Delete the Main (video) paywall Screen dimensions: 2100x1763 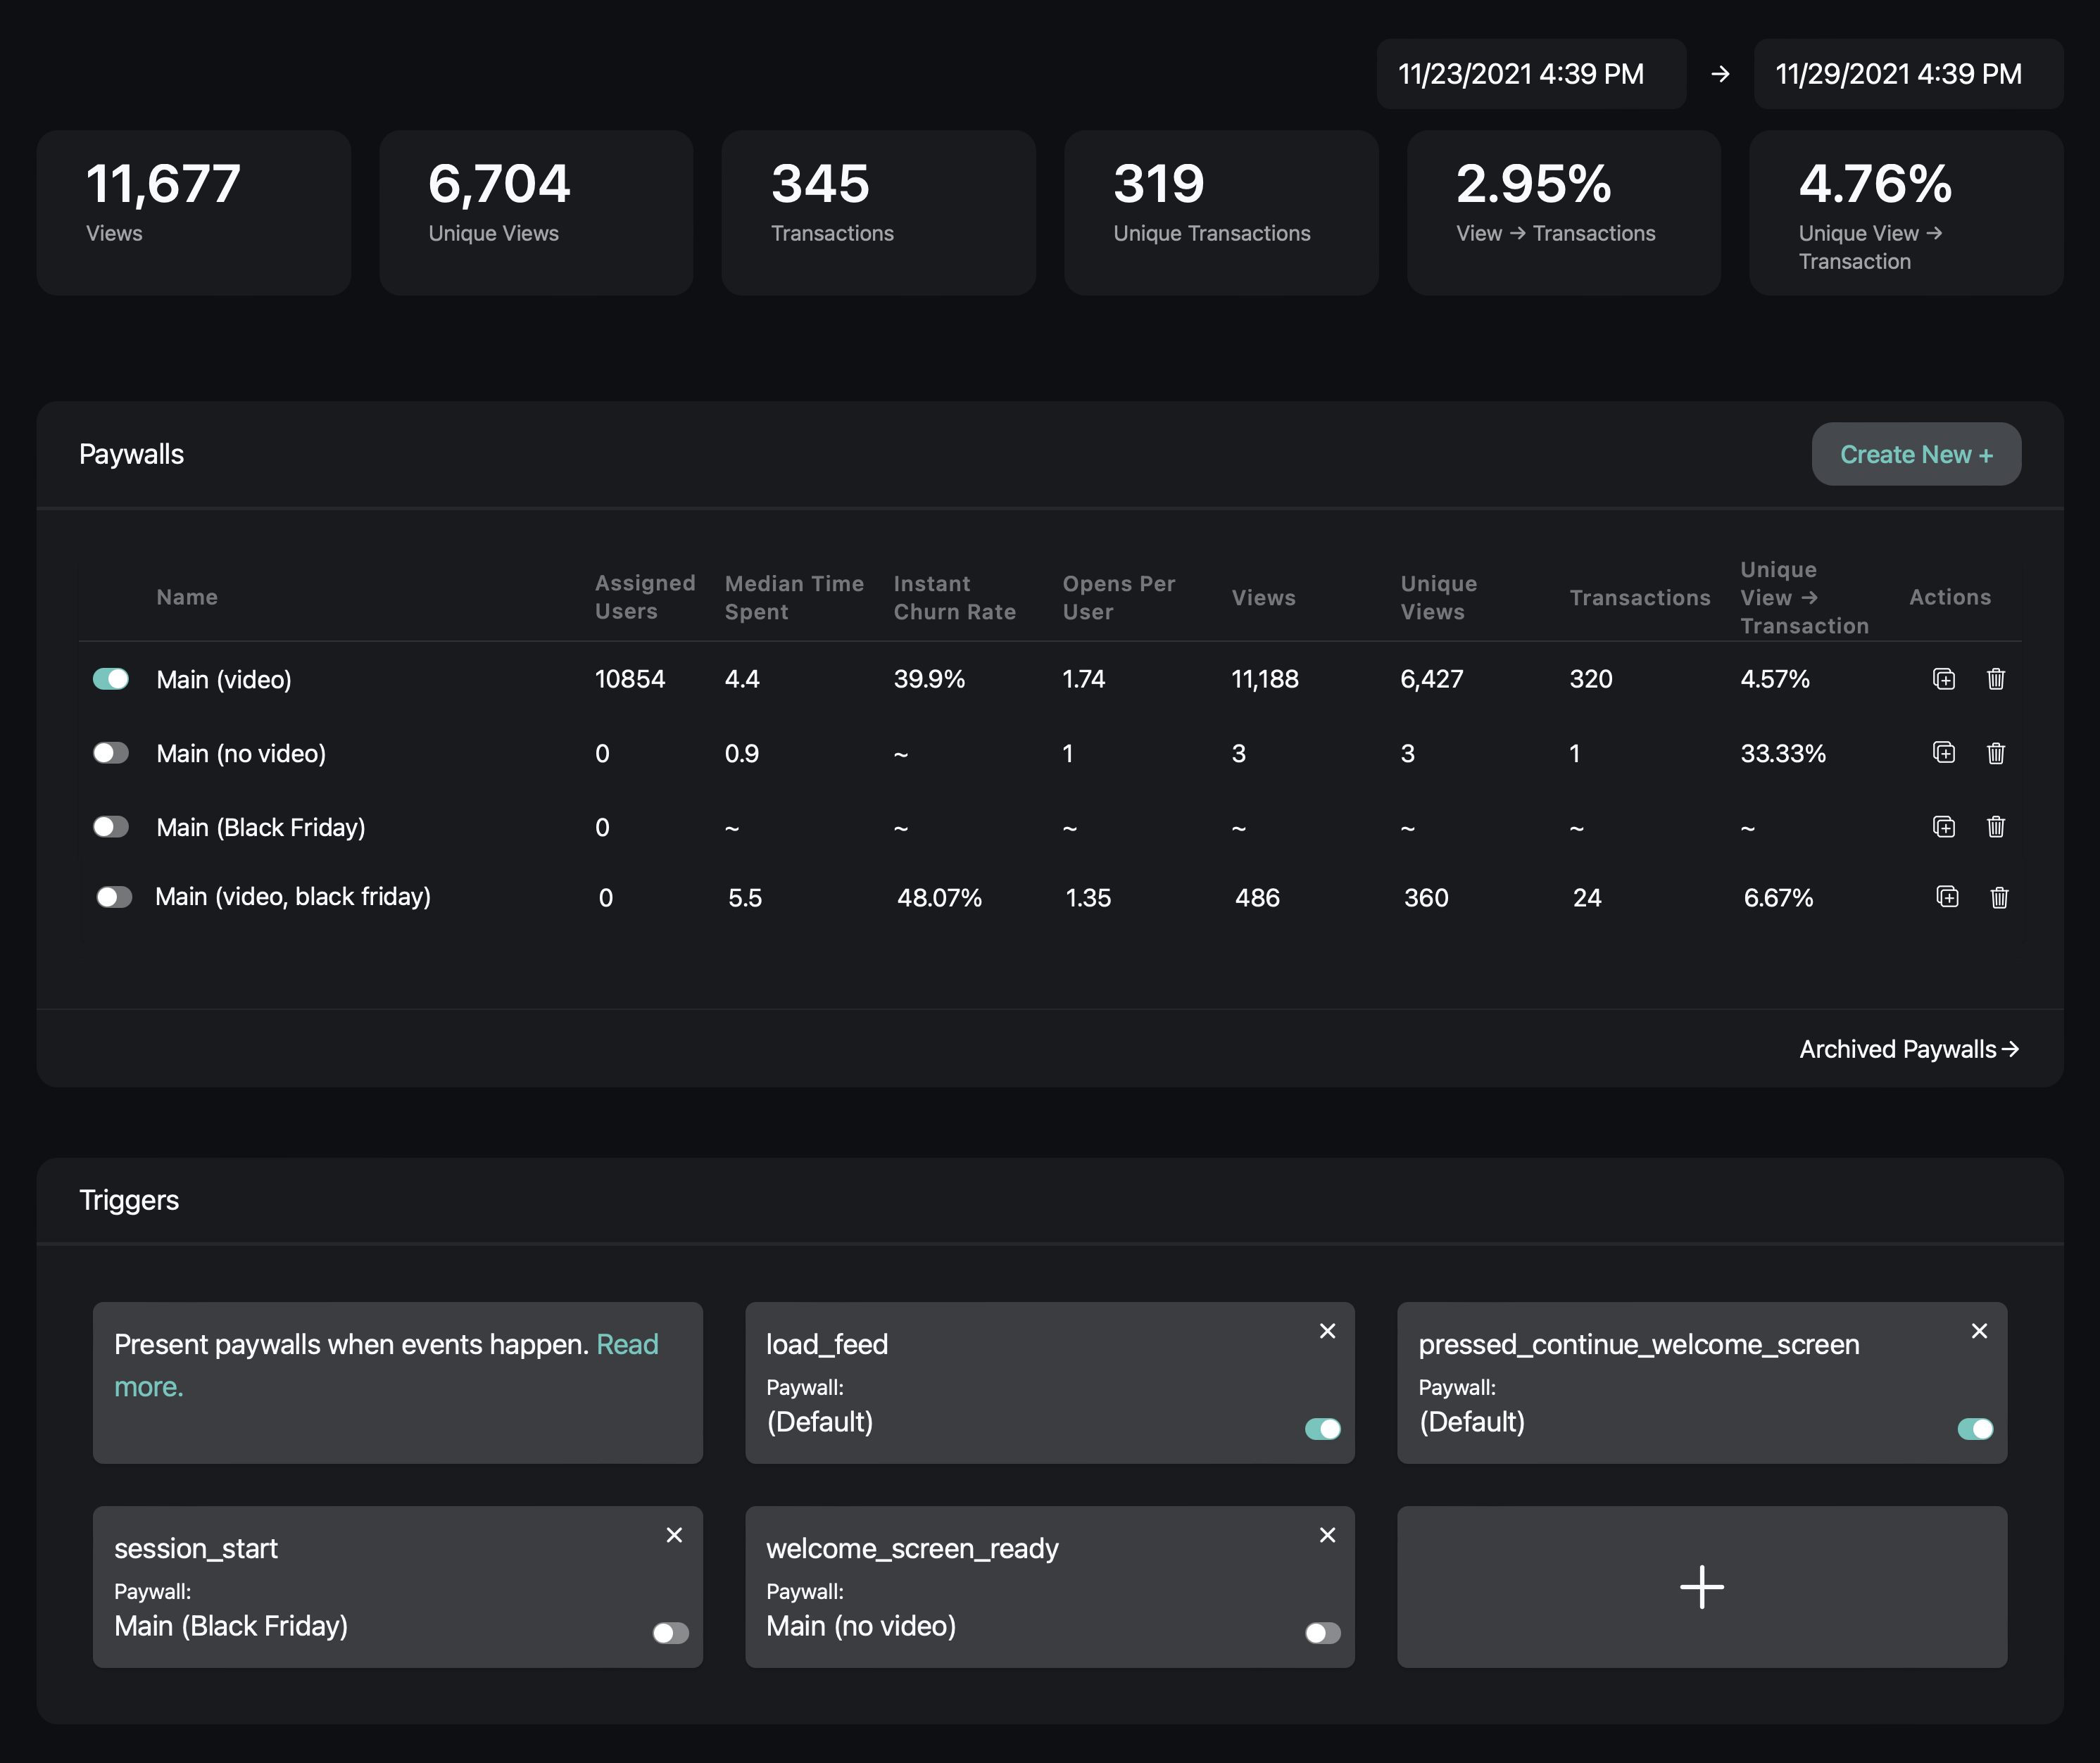[x=1996, y=679]
